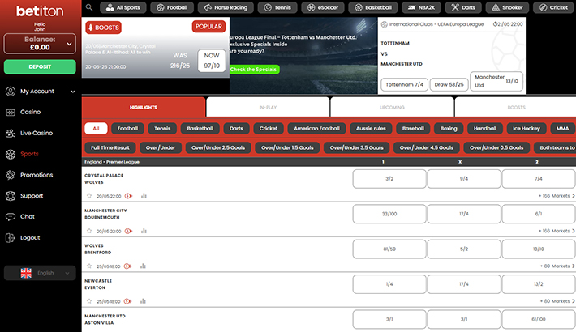Open live stream icon for Newcastle Everton match
This screenshot has width=576, height=332.
pyautogui.click(x=127, y=301)
